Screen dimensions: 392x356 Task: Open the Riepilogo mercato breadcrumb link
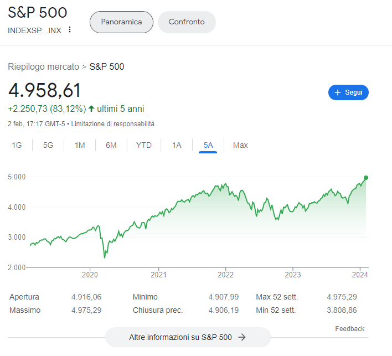(x=43, y=67)
